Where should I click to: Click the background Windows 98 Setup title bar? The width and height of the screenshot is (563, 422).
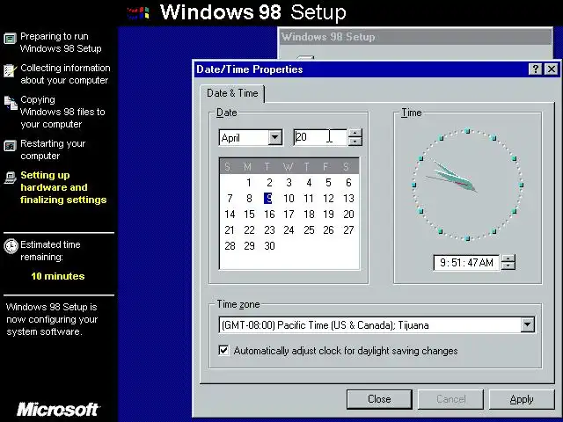tap(415, 37)
